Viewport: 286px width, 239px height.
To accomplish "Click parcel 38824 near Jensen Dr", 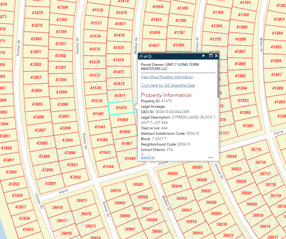I will click(x=231, y=157).
